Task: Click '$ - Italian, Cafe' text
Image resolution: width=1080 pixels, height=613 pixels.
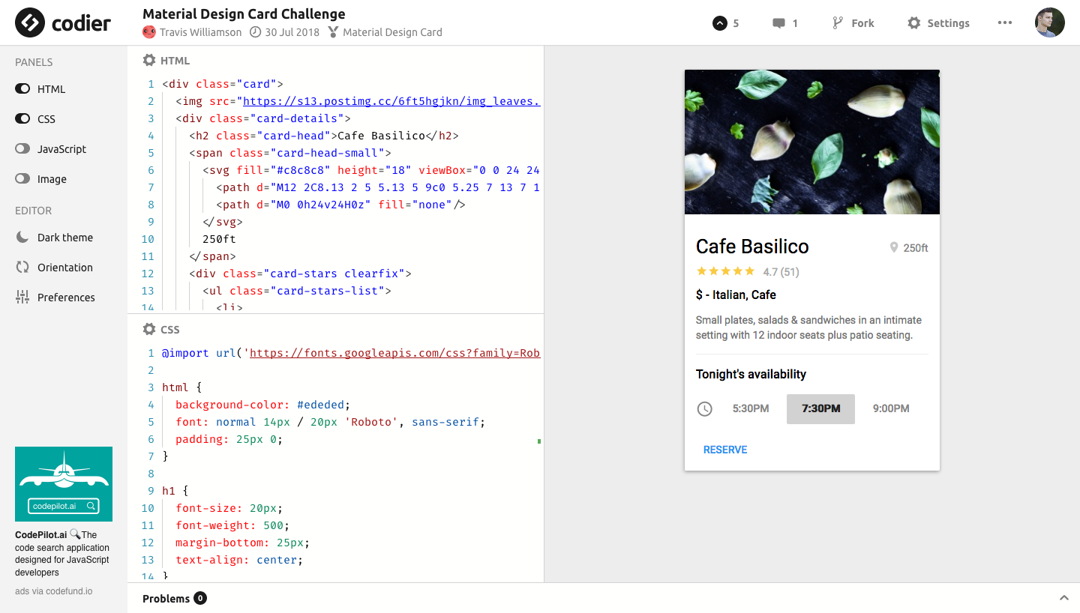Action: click(x=736, y=295)
